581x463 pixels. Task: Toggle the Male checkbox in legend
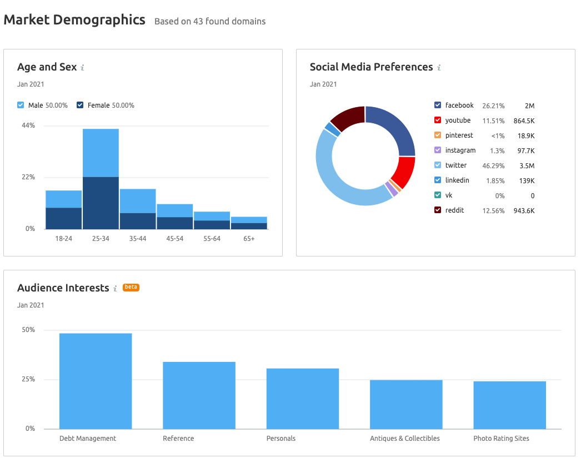point(21,105)
